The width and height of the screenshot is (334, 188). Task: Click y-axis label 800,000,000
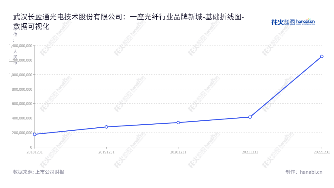[x=22, y=89]
